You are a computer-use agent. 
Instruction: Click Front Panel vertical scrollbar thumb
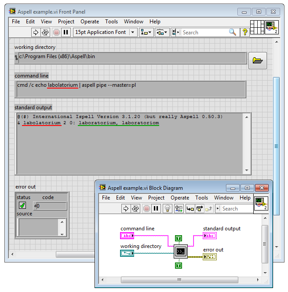(276, 146)
